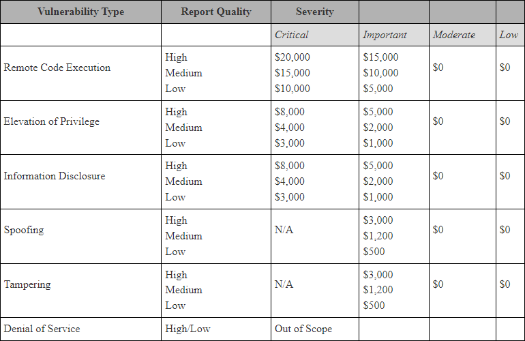
Task: Click the N/A cell in Tampering row
Action: (284, 284)
